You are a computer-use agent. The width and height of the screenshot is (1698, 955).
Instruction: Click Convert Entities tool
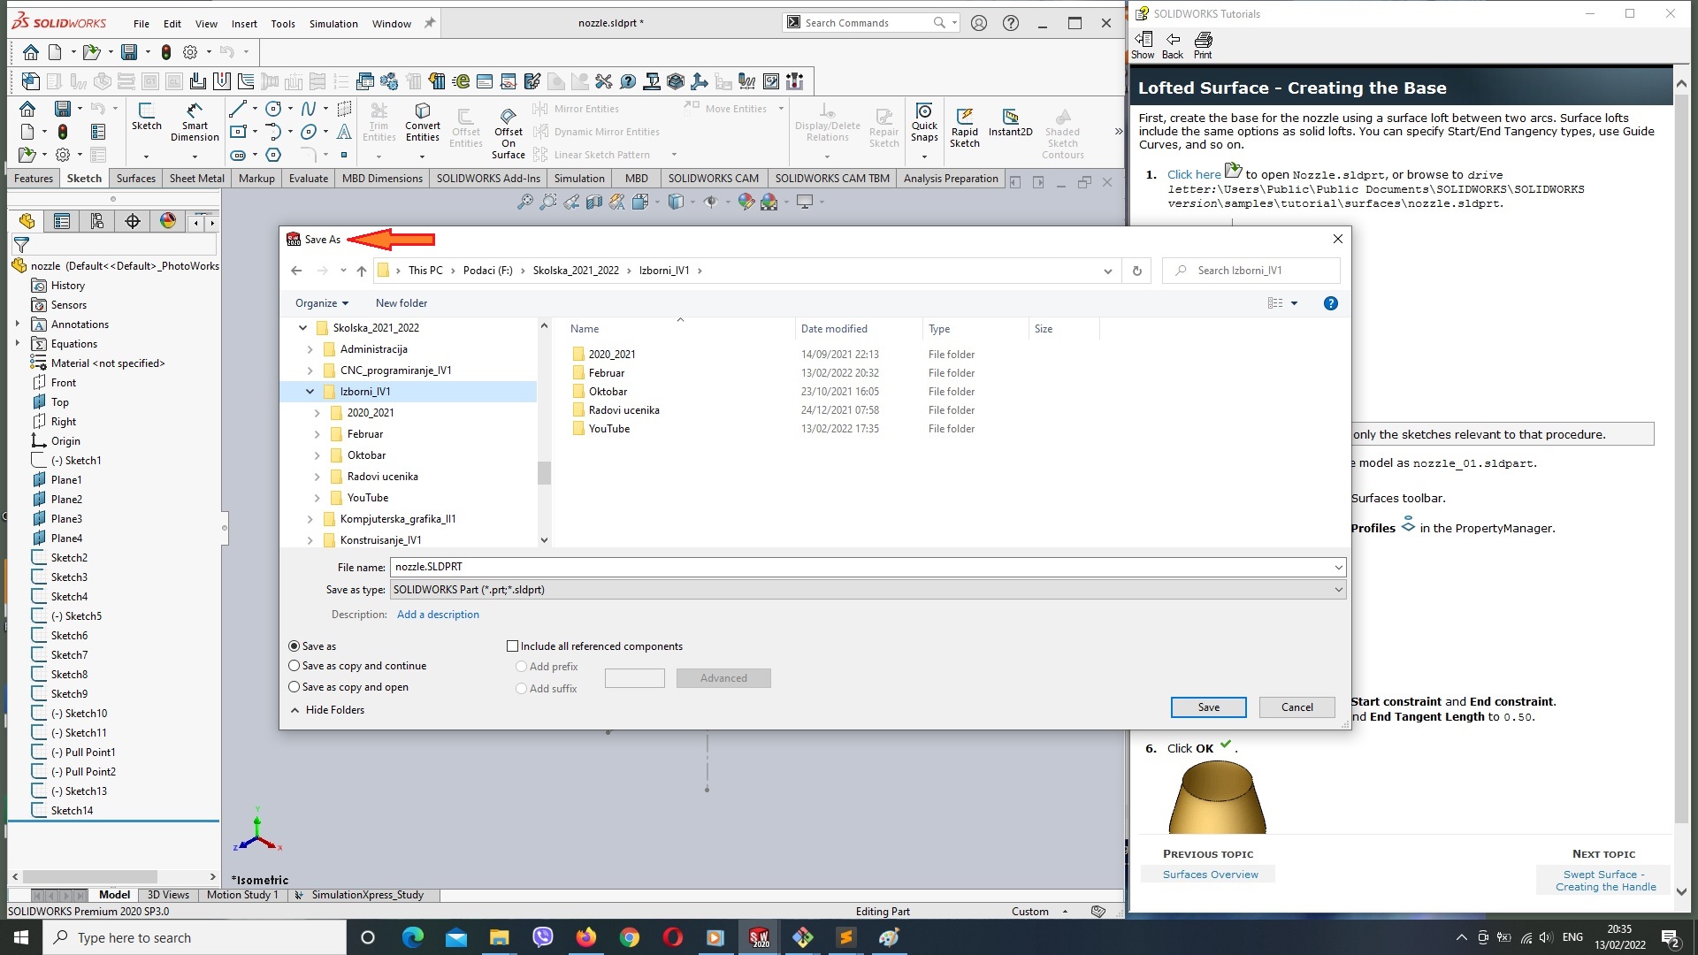tap(423, 121)
